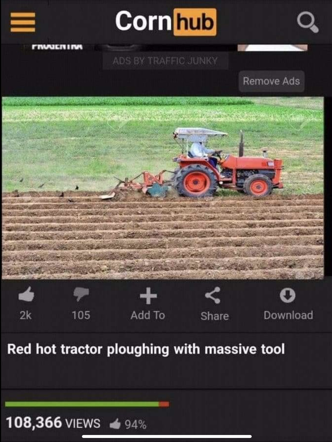Tap the magnifying glass search icon

coord(308,23)
